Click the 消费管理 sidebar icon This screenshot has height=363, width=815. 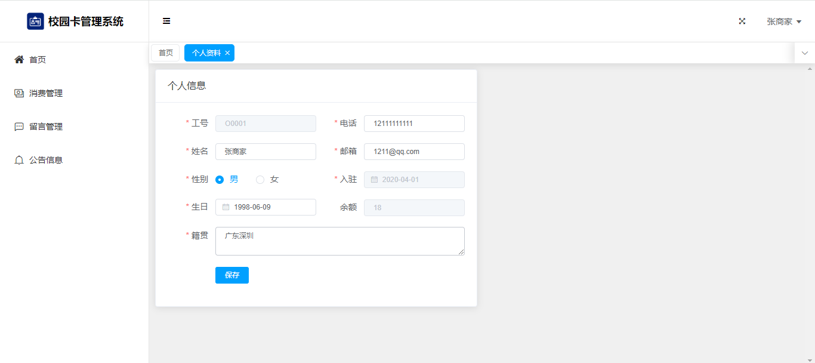coord(19,93)
